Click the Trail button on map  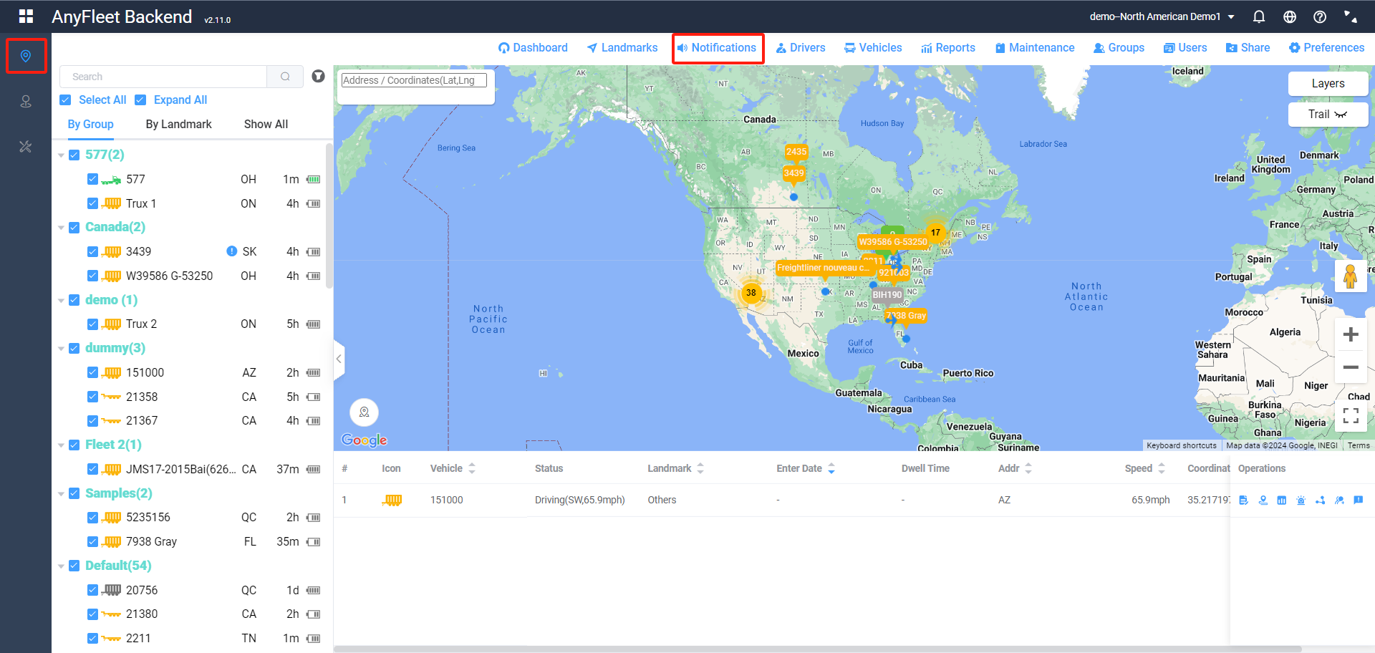[1328, 115]
